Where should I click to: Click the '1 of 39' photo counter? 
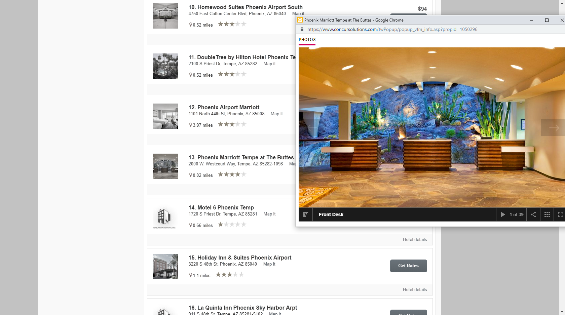(516, 214)
